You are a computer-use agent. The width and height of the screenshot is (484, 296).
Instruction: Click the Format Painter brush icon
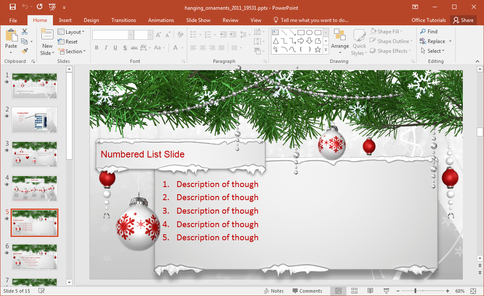(24, 51)
